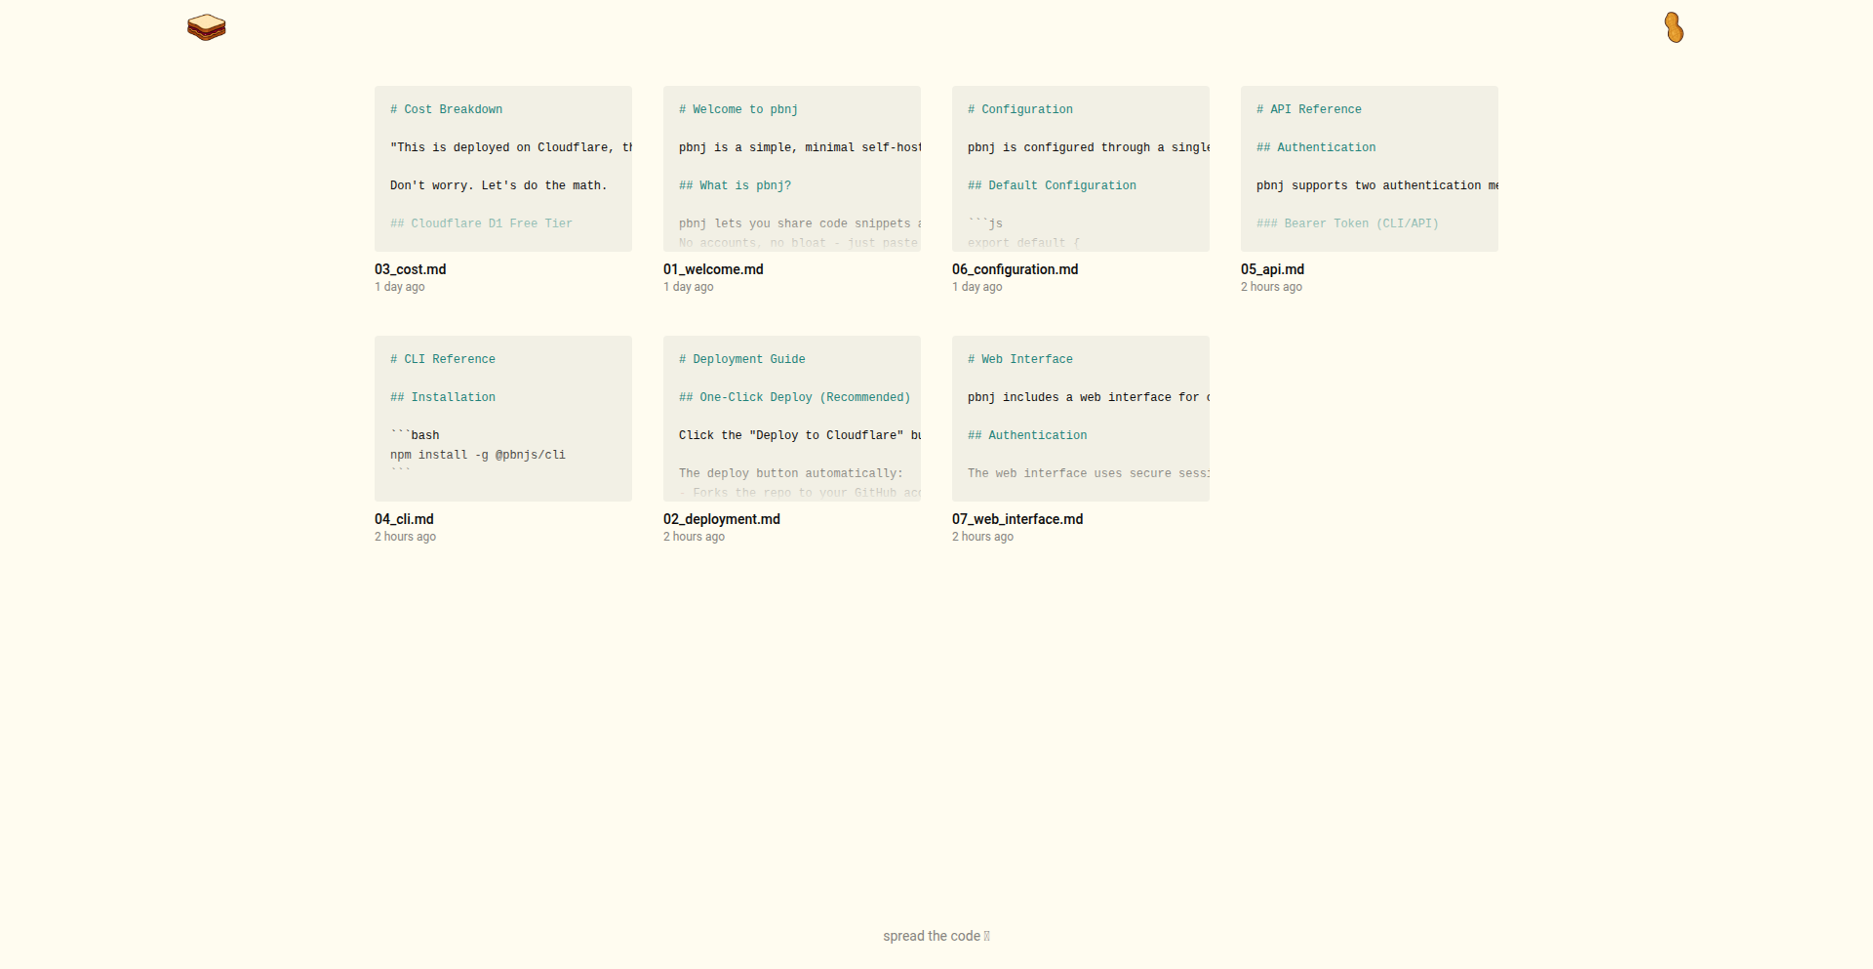Click the Cost Breakdown preview card

(502, 168)
